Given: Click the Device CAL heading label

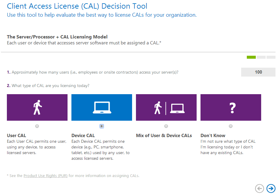Looking at the screenshot, I should click(83, 136).
